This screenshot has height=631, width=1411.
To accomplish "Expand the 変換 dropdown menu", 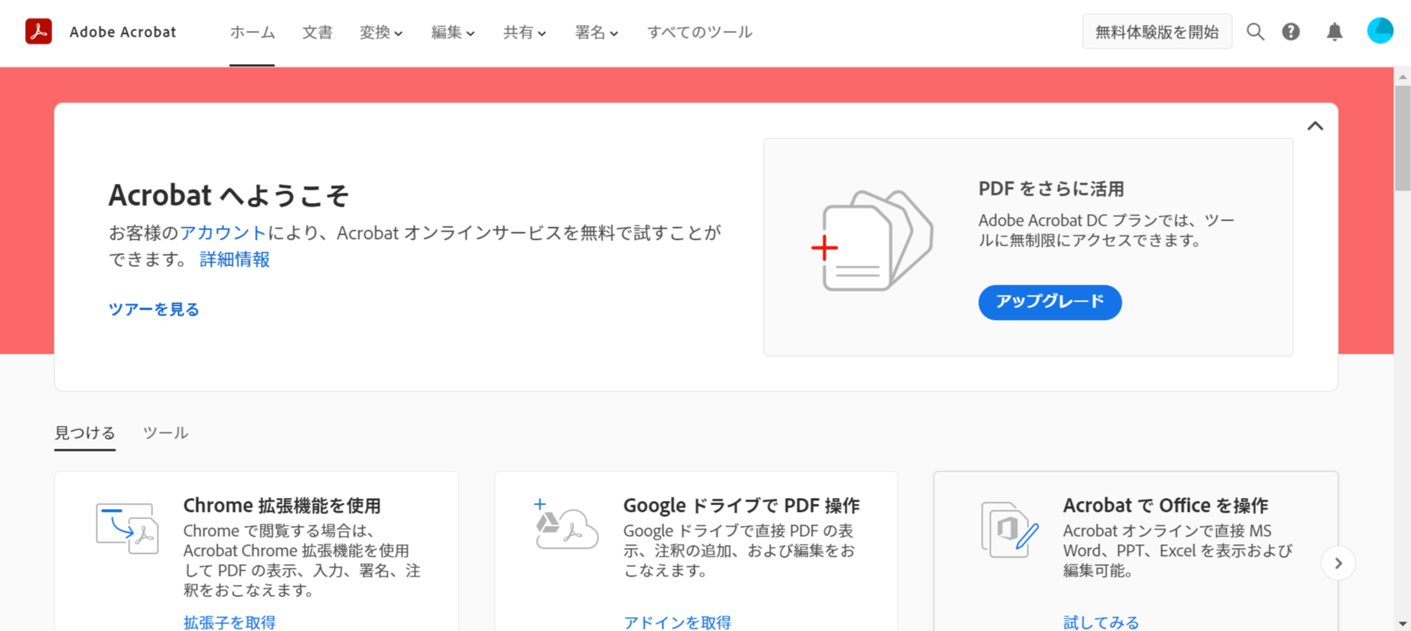I will point(381,32).
